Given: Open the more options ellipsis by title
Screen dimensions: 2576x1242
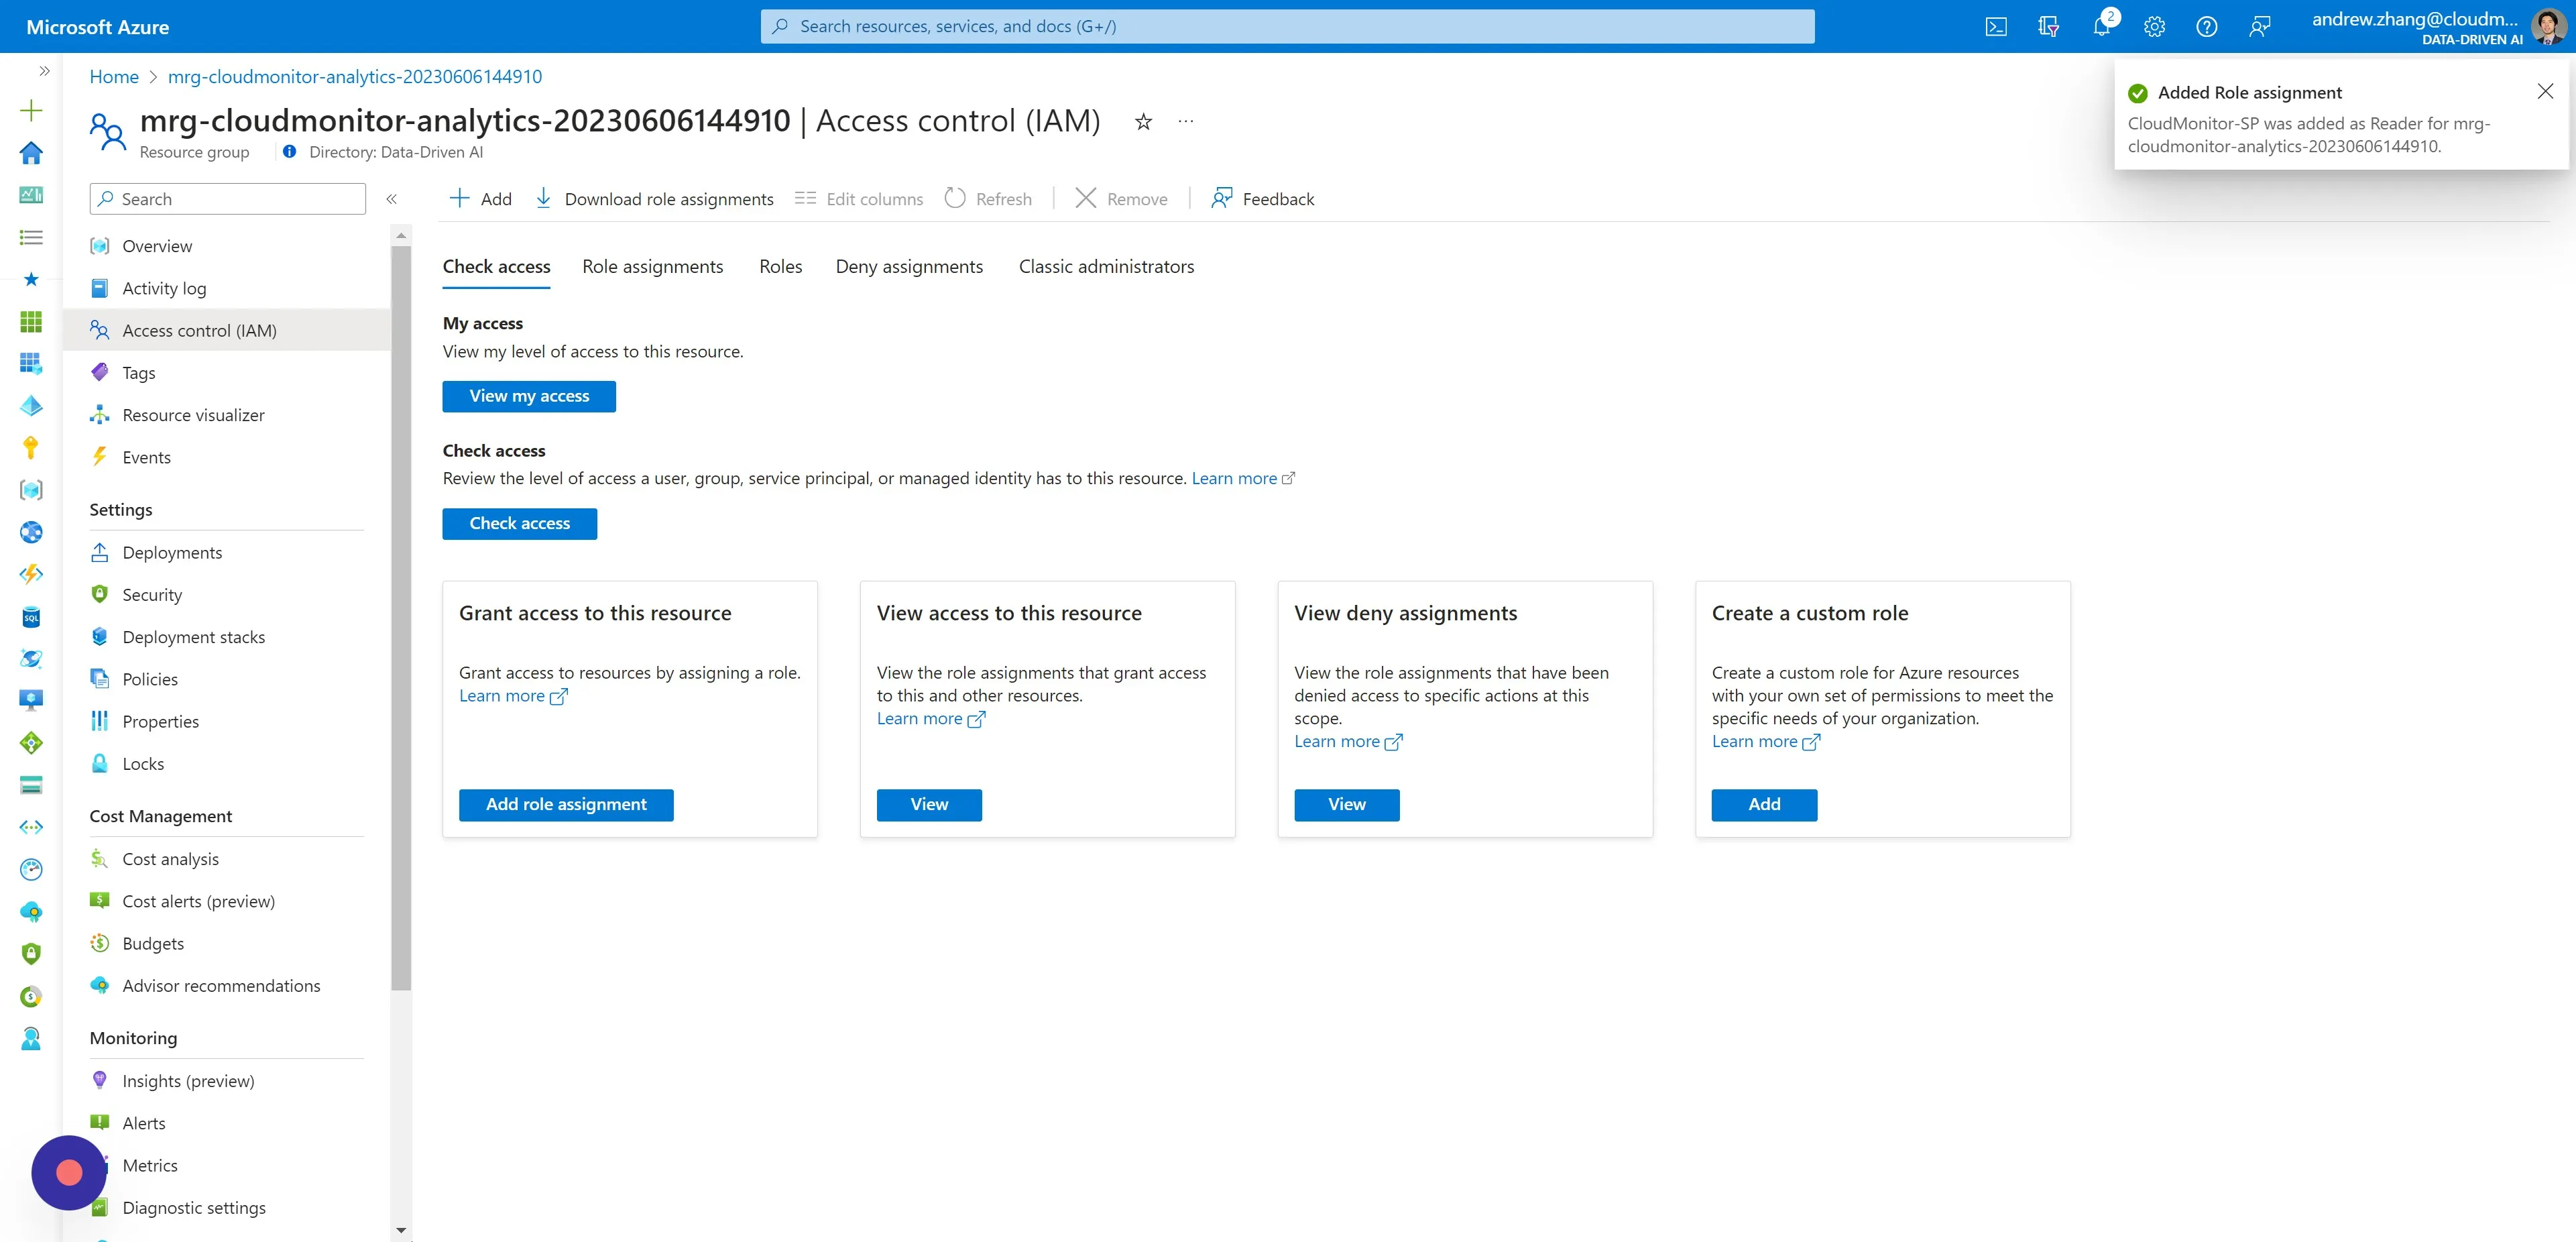Looking at the screenshot, I should tap(1186, 122).
